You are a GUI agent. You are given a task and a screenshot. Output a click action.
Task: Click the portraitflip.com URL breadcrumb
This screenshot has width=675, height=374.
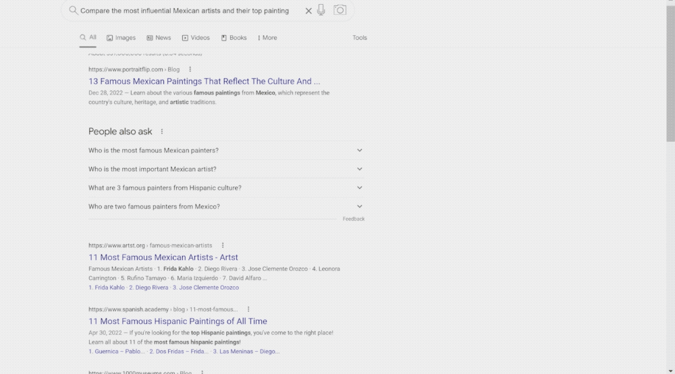click(x=134, y=70)
